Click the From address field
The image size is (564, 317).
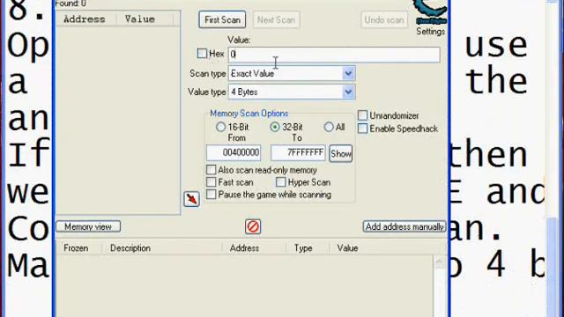234,152
